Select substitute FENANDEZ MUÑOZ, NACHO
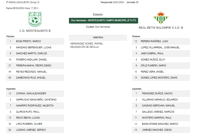Viewport: 197px width, 140px height. pos(161,94)
